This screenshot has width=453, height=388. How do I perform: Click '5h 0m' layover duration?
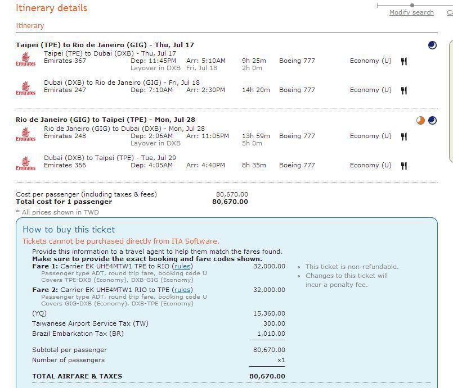coord(252,143)
